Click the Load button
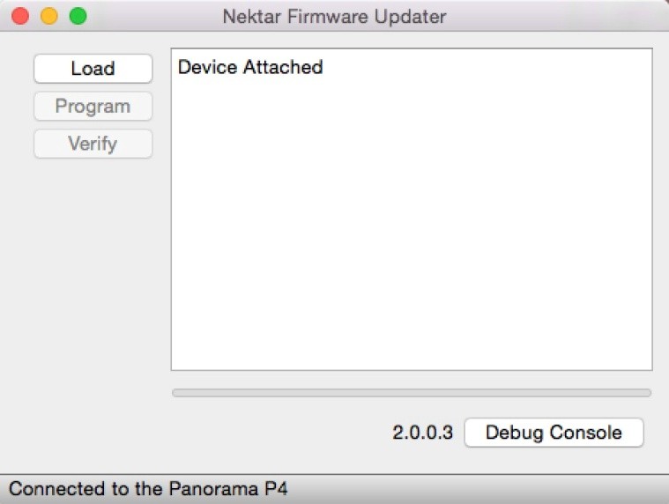 [93, 69]
